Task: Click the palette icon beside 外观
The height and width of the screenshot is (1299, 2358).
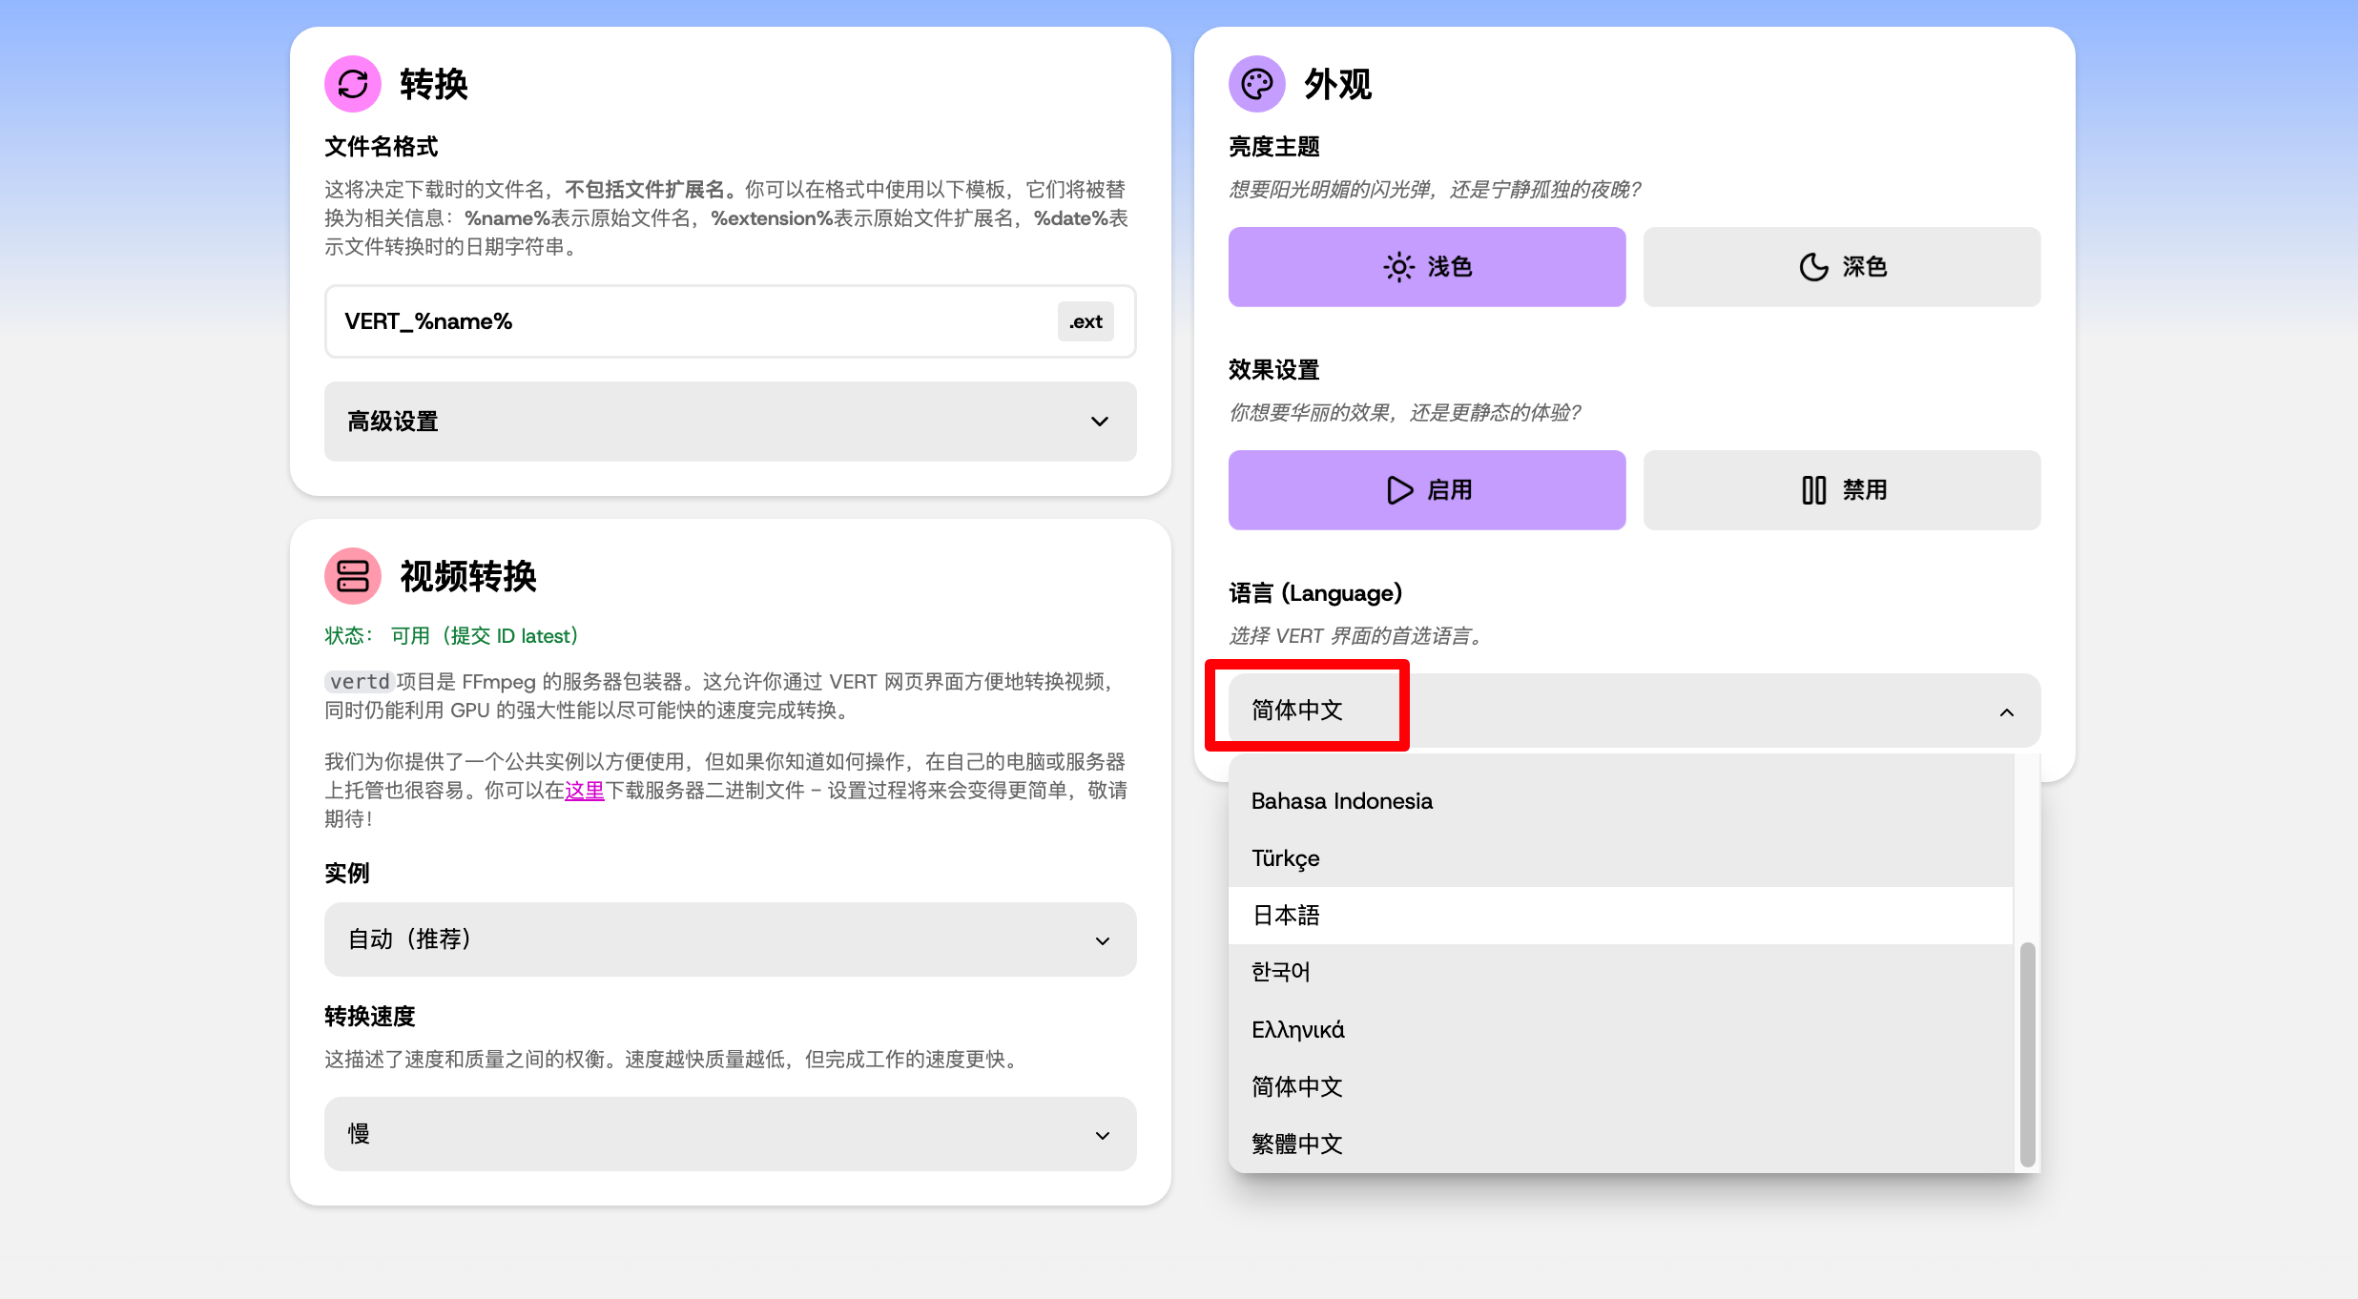Action: (1256, 84)
